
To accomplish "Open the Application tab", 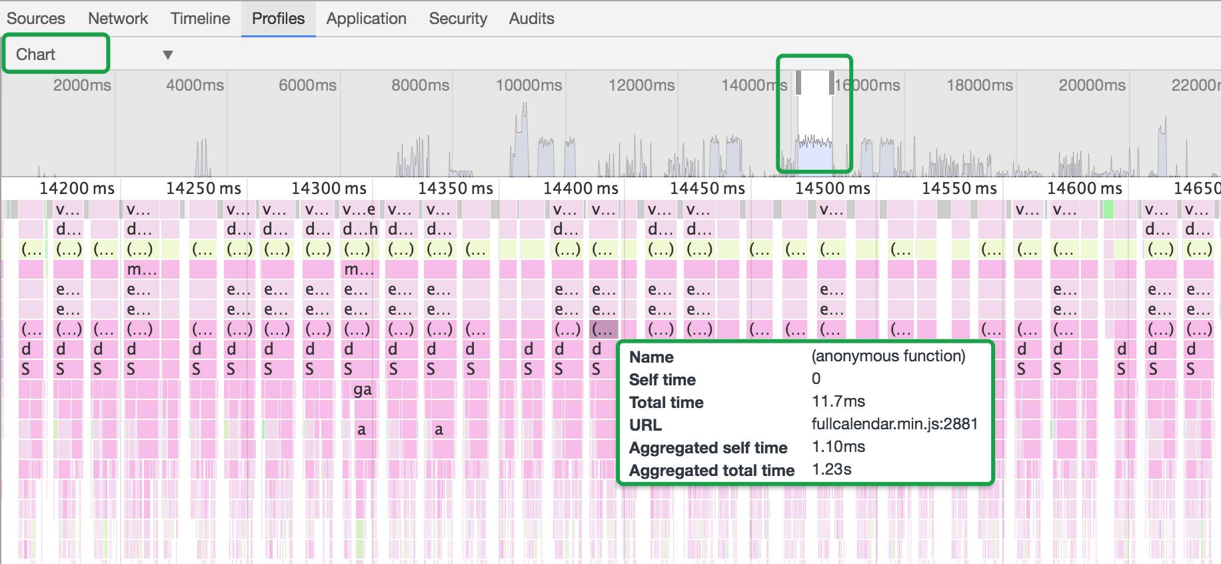I will click(366, 19).
